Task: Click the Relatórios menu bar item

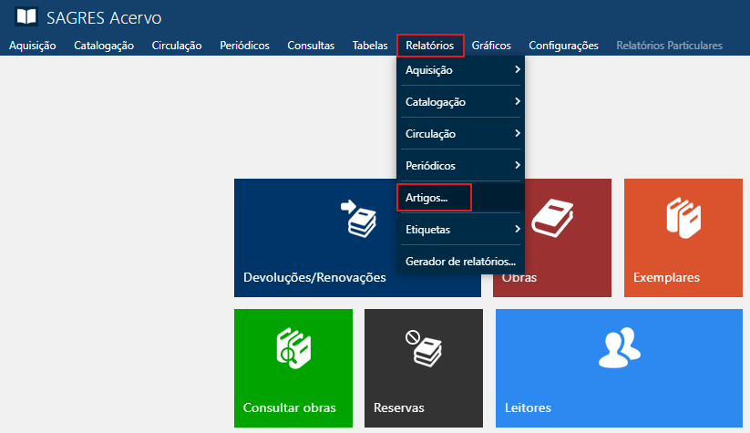Action: 430,46
